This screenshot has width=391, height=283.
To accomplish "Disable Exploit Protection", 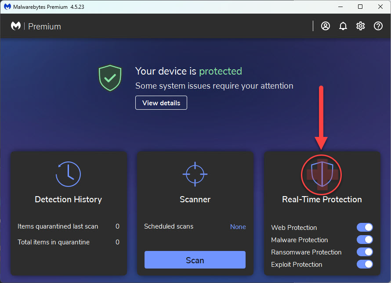I will click(365, 264).
